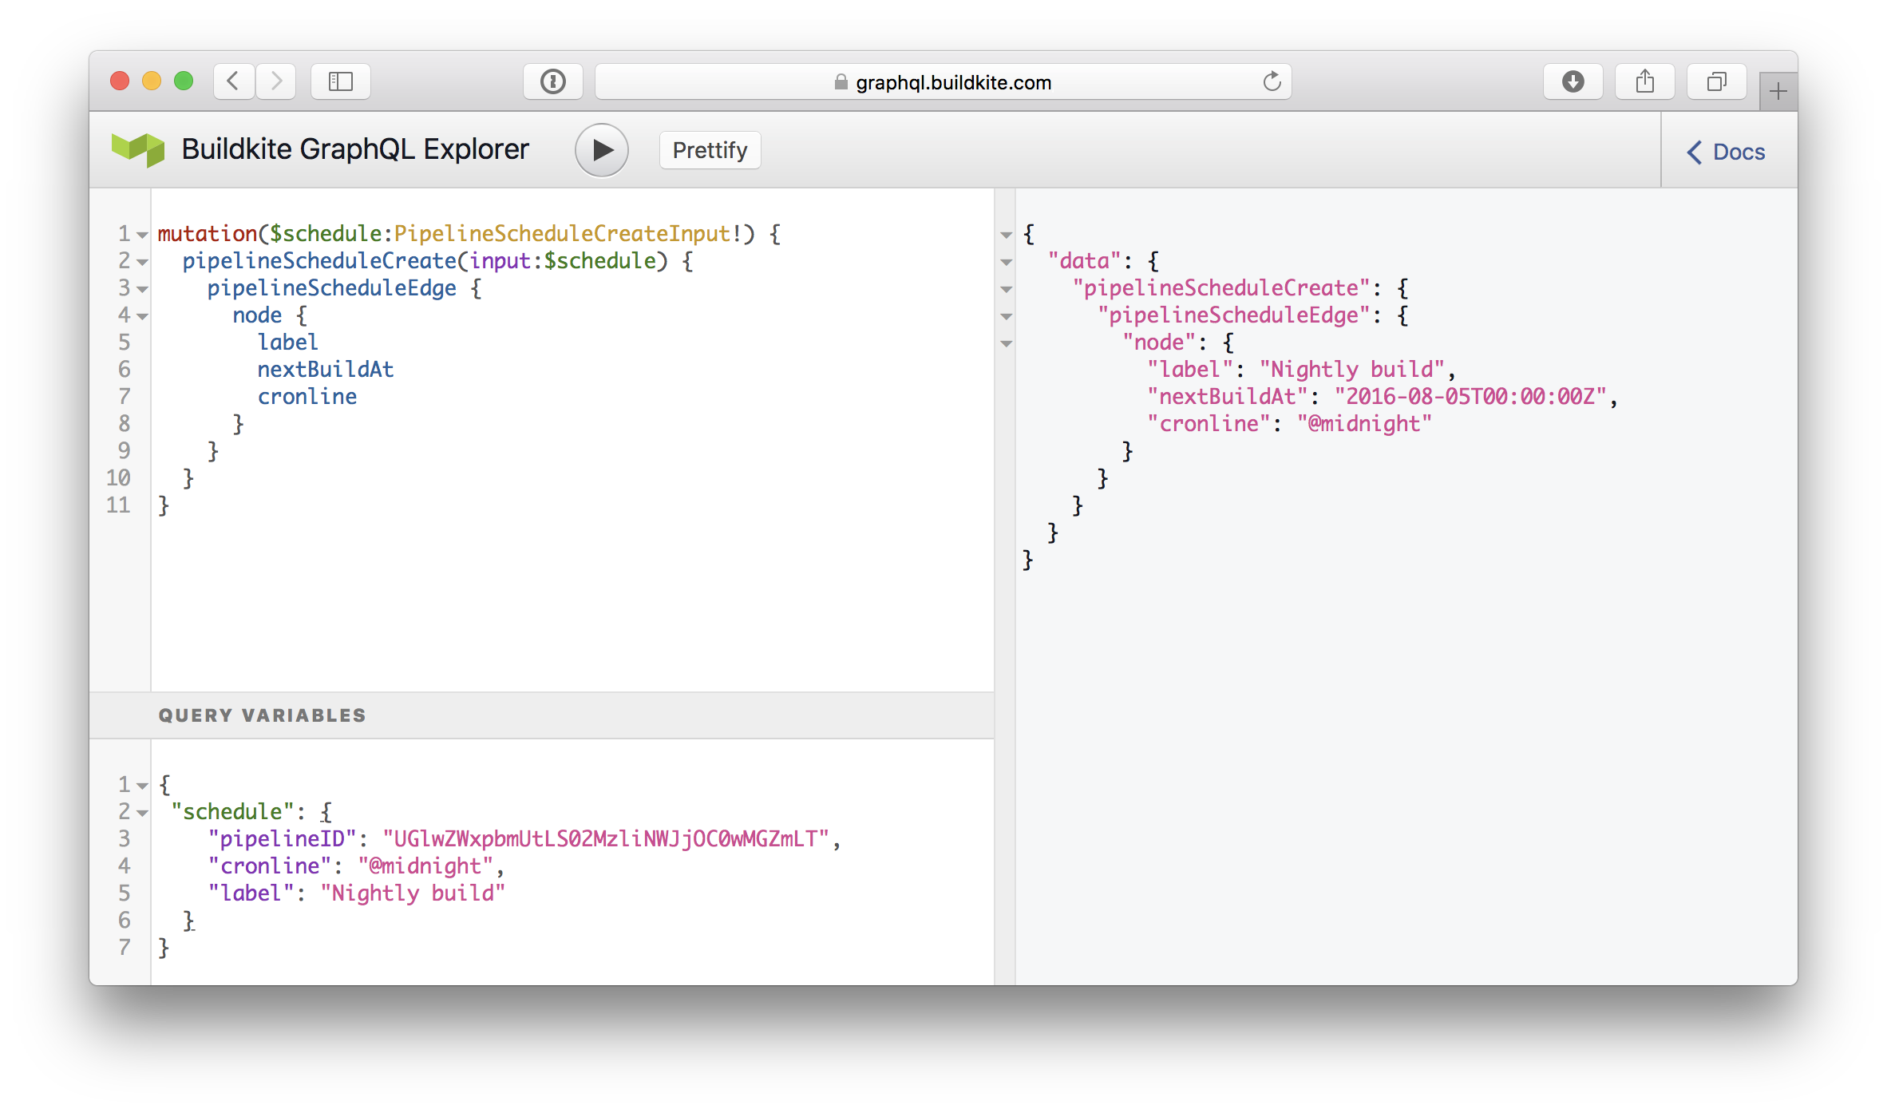1887x1113 pixels.
Task: Click the Buildkite logo icon
Action: pos(138,149)
